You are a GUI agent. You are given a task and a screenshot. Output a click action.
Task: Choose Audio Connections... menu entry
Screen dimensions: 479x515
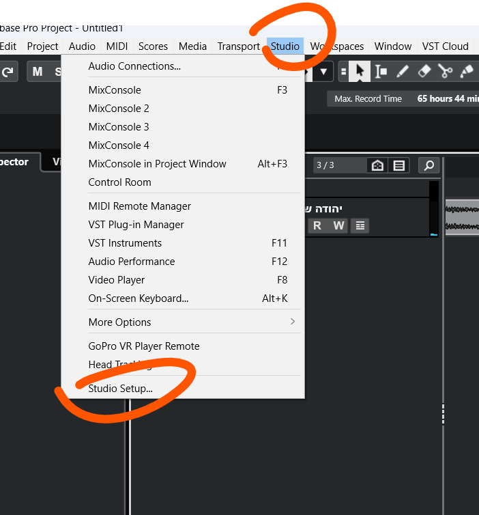coord(183,66)
